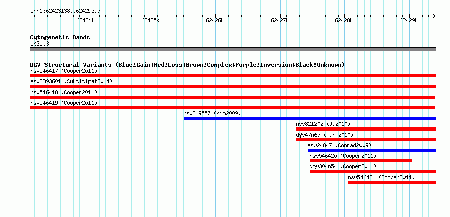Click the 62426k ruler position
The height and width of the screenshot is (217, 450).
tap(215, 20)
